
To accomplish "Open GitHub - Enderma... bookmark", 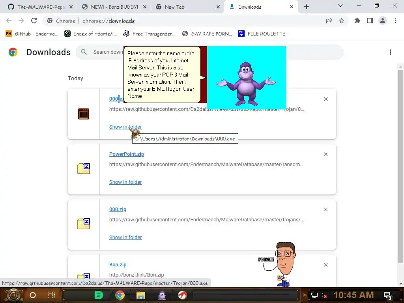I will click(32, 34).
